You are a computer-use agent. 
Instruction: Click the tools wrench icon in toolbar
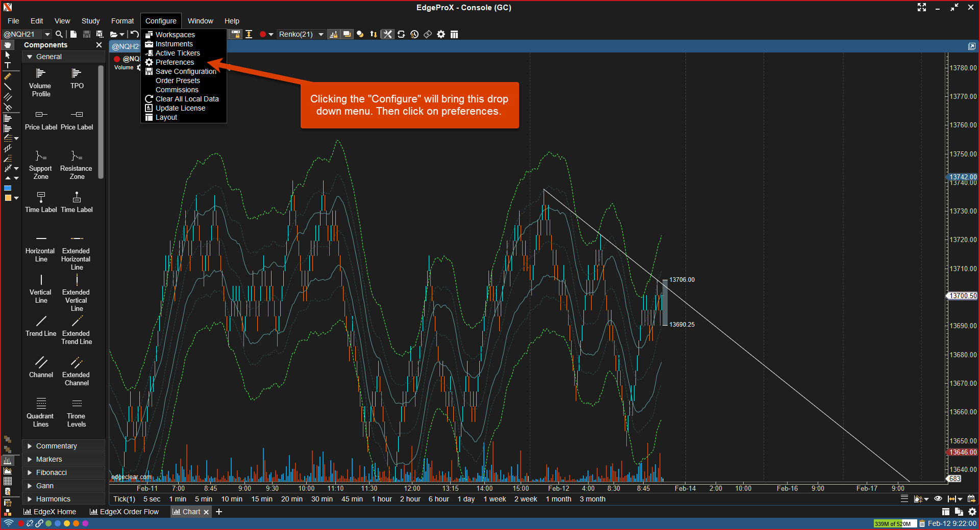tap(388, 34)
